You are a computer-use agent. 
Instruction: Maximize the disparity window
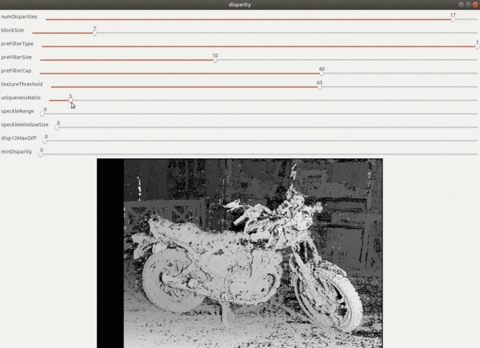pos(468,5)
